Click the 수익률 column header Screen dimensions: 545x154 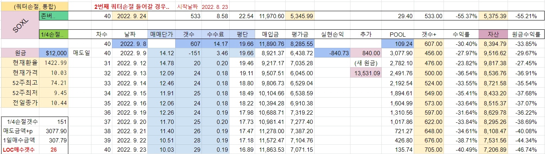461,34
